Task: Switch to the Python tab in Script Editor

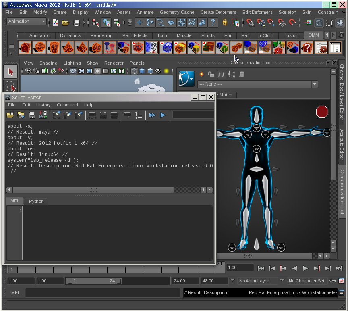Action: click(36, 201)
